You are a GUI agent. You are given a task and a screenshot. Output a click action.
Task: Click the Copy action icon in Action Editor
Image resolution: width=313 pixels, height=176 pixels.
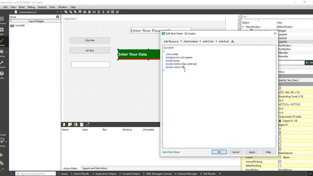coord(70,125)
